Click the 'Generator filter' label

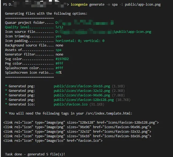tap(20, 54)
